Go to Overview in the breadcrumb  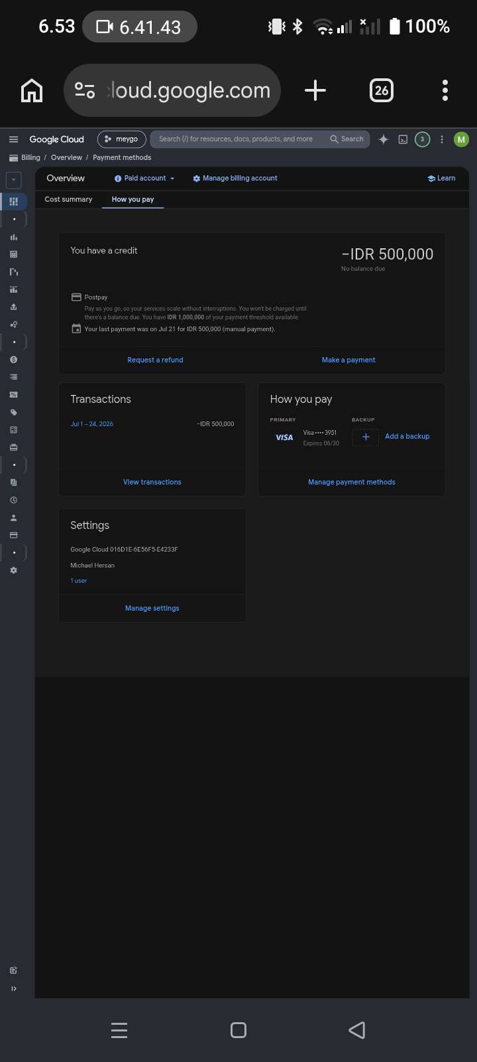click(x=66, y=158)
